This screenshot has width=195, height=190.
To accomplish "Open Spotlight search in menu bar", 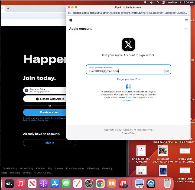I will [x=158, y=2].
